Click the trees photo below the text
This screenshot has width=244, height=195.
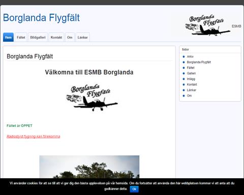[89, 167]
